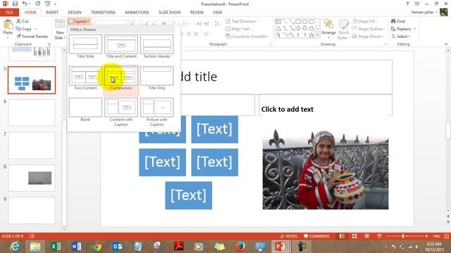Screen dimensions: 451x253
Task: Activate Format Painter
Action: pyautogui.click(x=32, y=37)
